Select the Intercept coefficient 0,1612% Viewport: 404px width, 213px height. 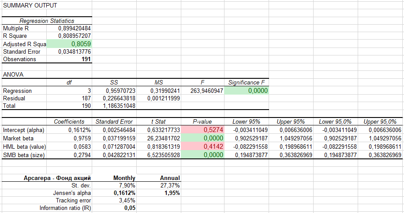point(80,130)
